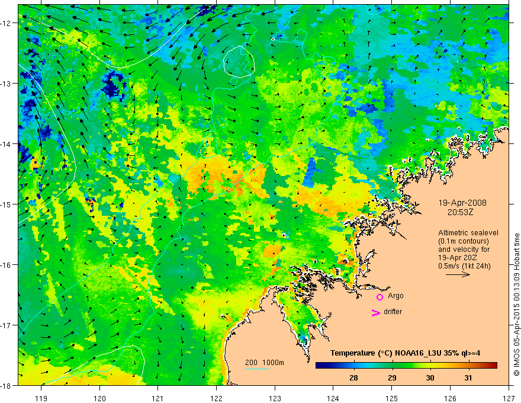Screen dimensions: 521x403
Task: Click longitude axis label 121
Action: click(158, 398)
